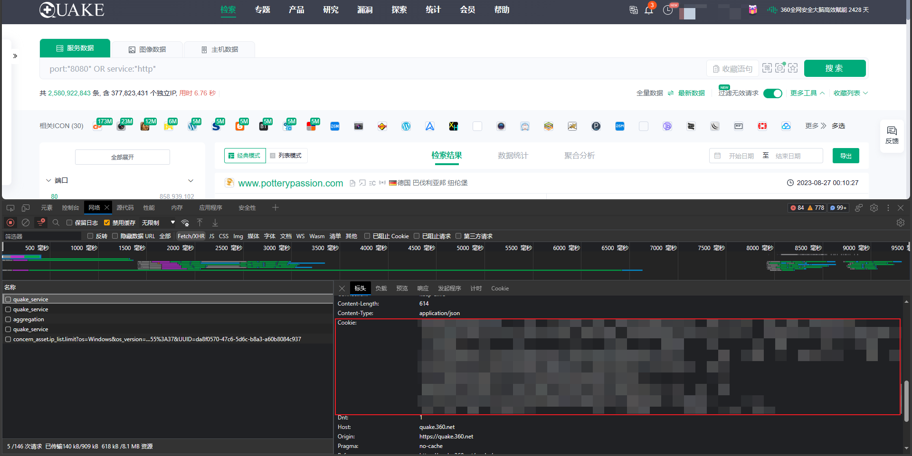Check the 隐藏数据 URL checkbox
This screenshot has width=912, height=456.
[x=115, y=236]
